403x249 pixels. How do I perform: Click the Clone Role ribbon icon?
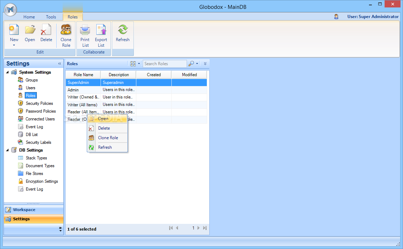pyautogui.click(x=66, y=30)
